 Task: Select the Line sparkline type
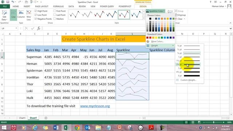[x=13, y=15]
